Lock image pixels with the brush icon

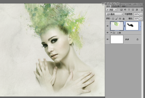pos(116,19)
